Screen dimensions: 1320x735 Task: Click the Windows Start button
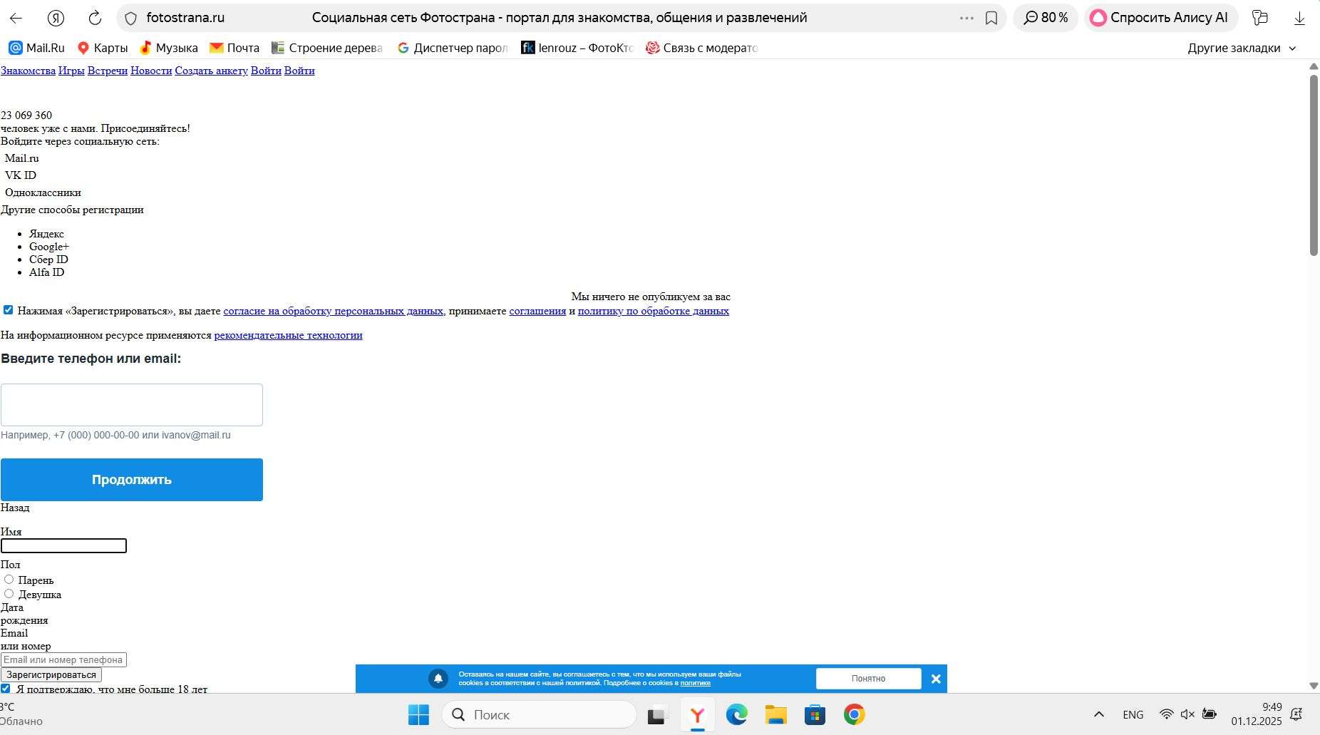pyautogui.click(x=418, y=714)
